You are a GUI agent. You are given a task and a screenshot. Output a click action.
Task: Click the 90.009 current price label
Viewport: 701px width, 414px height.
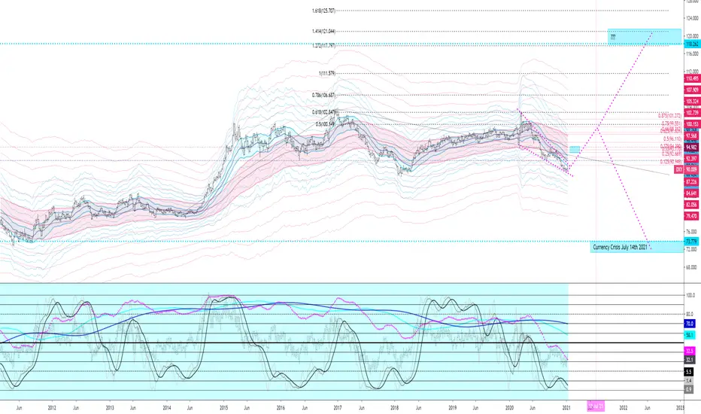point(691,169)
